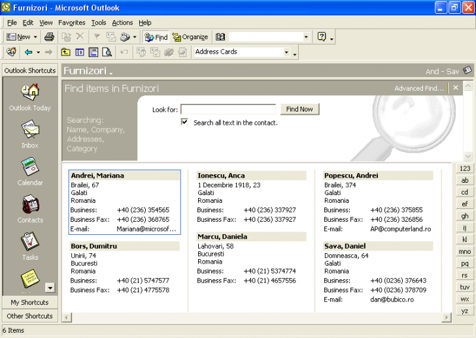Expand the Address Cards view dropdown
The image size is (476, 338).
coord(286,52)
